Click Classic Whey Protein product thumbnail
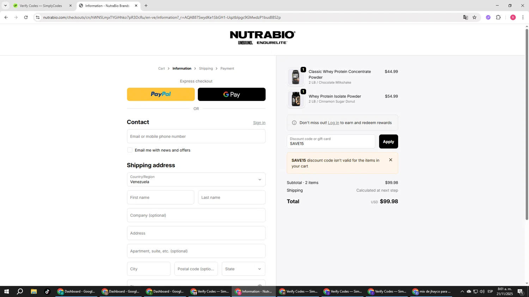This screenshot has height=297, width=529. 296,77
